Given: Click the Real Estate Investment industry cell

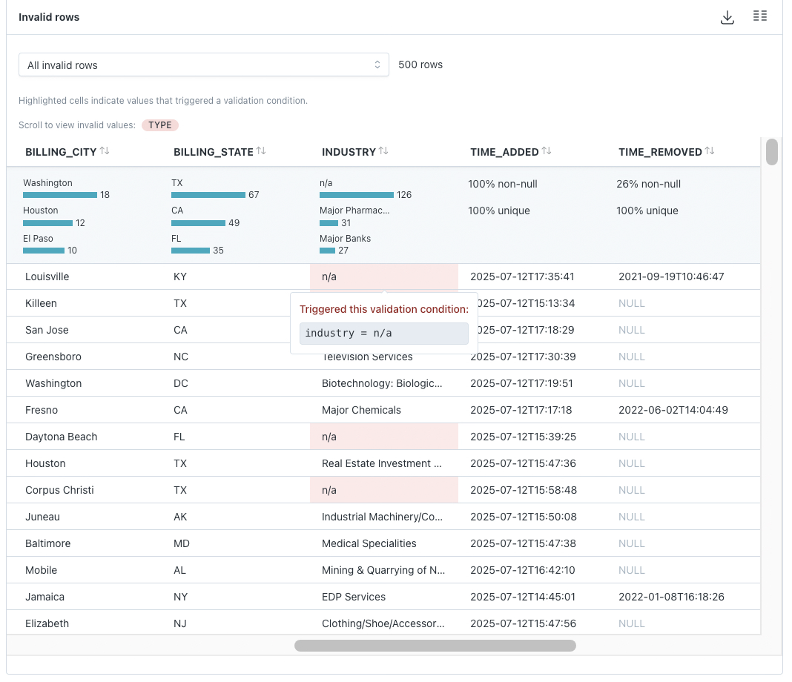Looking at the screenshot, I should 381,463.
